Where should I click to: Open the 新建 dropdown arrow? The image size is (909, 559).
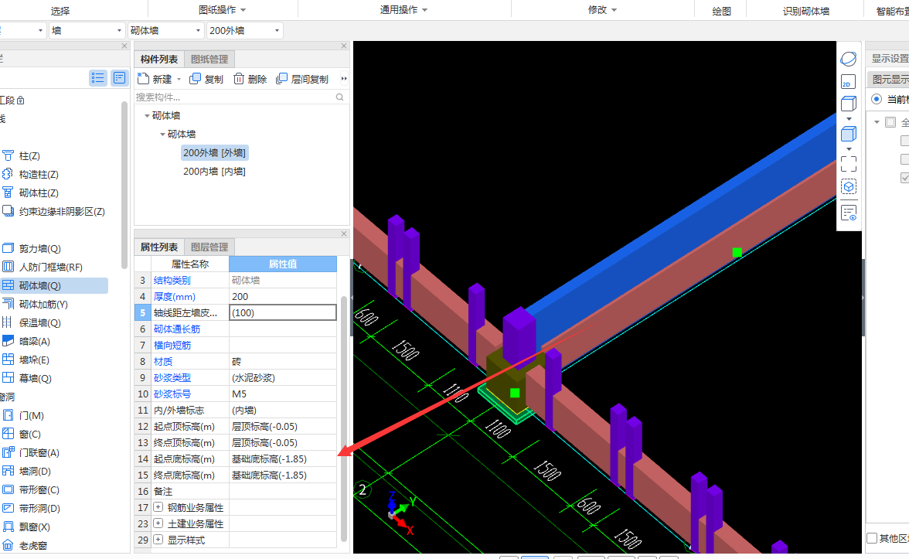point(179,80)
